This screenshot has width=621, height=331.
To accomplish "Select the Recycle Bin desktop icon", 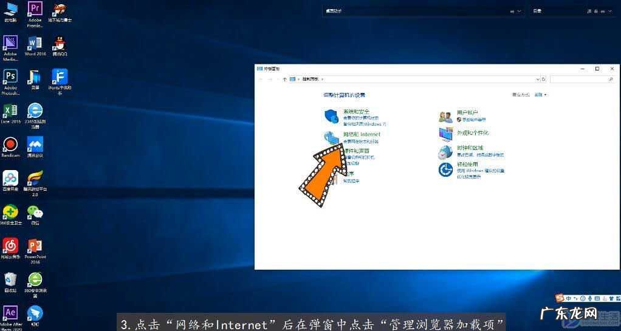I will click(x=10, y=282).
